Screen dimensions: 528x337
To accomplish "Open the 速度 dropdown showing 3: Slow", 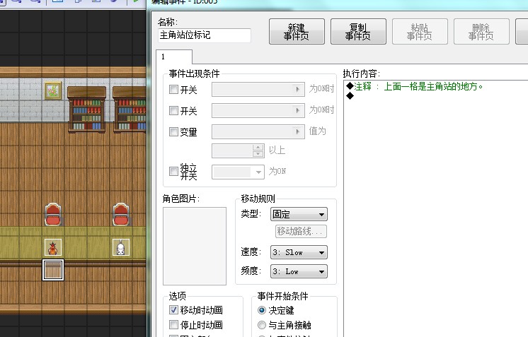I will click(x=299, y=252).
